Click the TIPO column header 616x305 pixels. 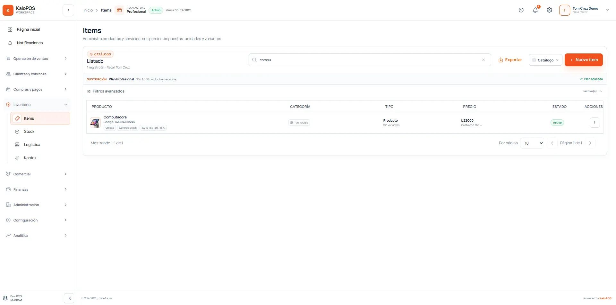coord(389,107)
